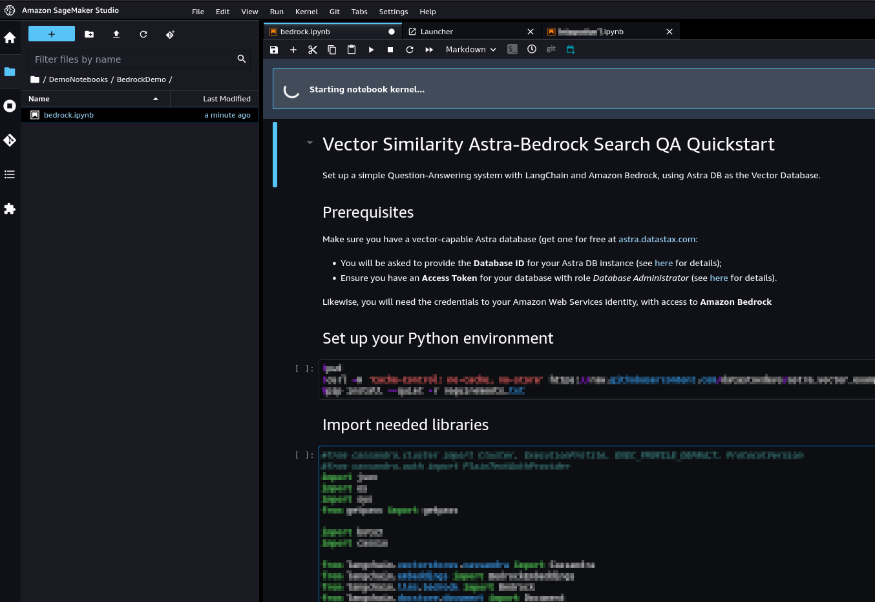Navigate to BedrockDemo in the breadcrumb
This screenshot has height=602, width=875.
click(141, 79)
